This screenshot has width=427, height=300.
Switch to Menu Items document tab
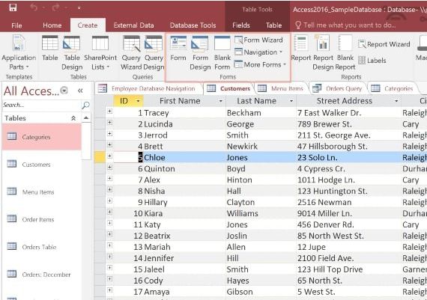(281, 88)
